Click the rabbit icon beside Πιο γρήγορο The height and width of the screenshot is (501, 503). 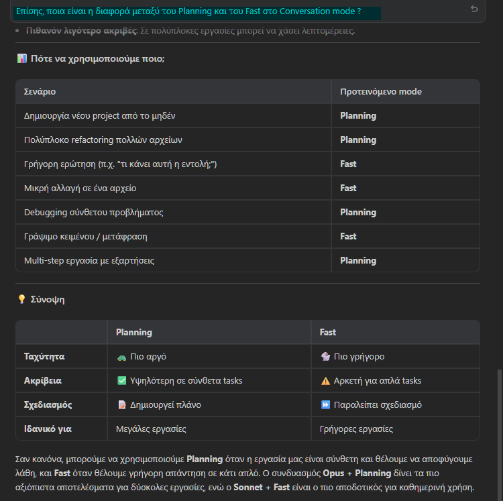[x=325, y=357]
